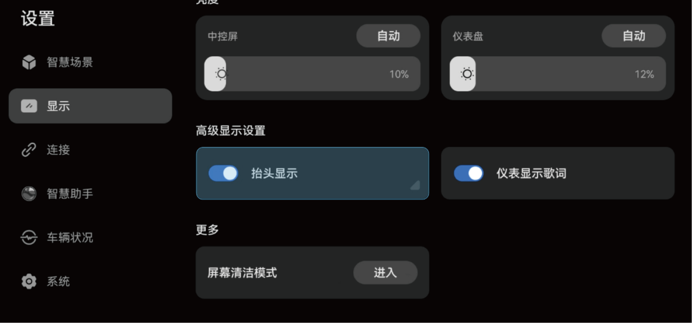Open the 连接 settings menu item
692x323 pixels.
[58, 150]
